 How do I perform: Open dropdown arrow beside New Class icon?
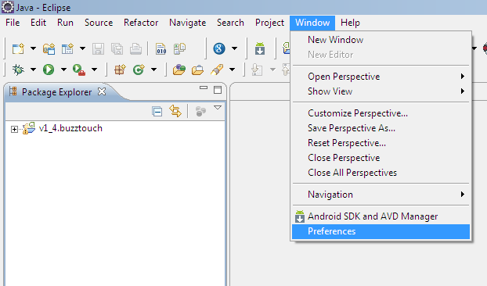153,70
